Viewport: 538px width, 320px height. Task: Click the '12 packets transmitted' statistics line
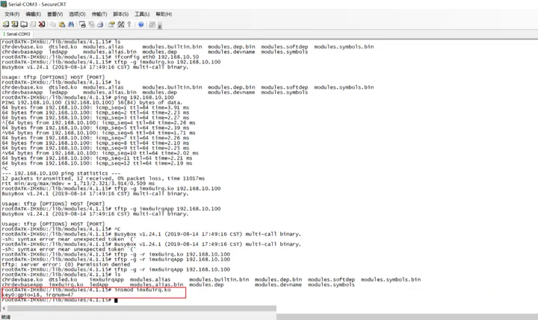103,178
